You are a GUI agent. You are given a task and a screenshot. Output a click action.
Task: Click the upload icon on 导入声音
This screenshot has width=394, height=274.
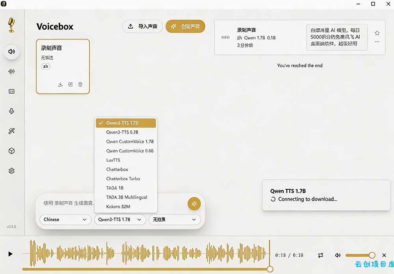pos(130,26)
